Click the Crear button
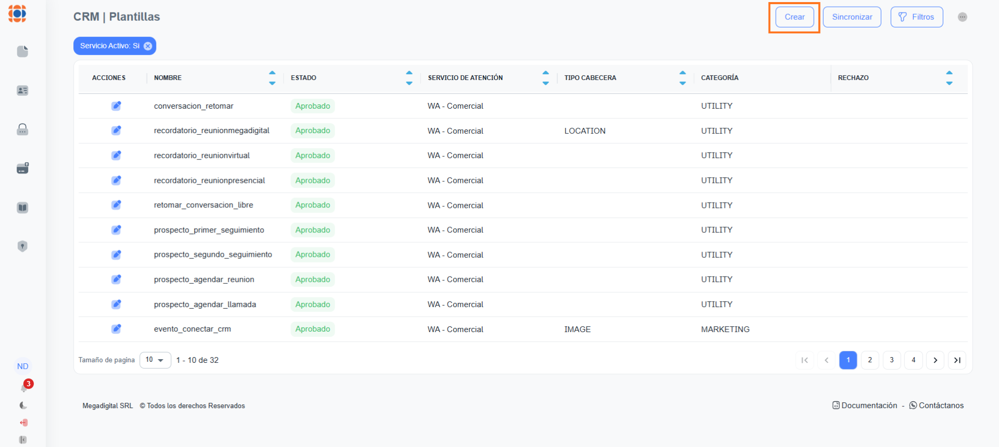The image size is (999, 447). point(795,17)
